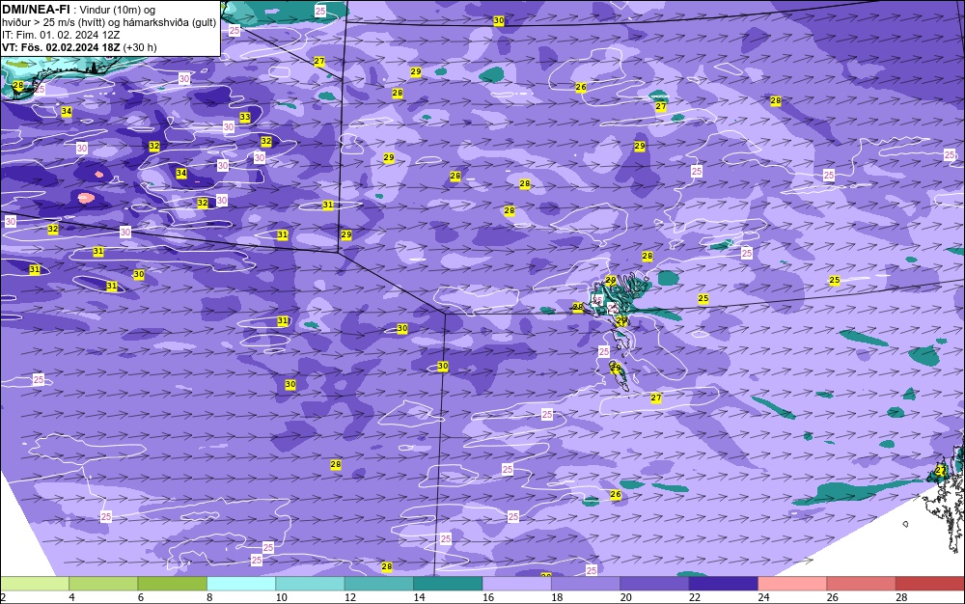Click the 'DMI/NEA-FI' title text

[35, 10]
